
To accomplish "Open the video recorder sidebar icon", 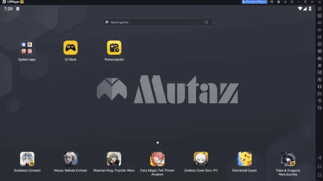I will coord(319,72).
